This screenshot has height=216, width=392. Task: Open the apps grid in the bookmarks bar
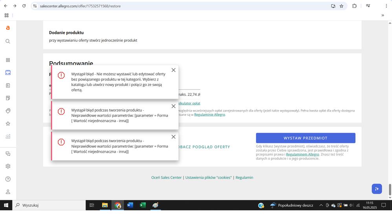tap(7, 15)
